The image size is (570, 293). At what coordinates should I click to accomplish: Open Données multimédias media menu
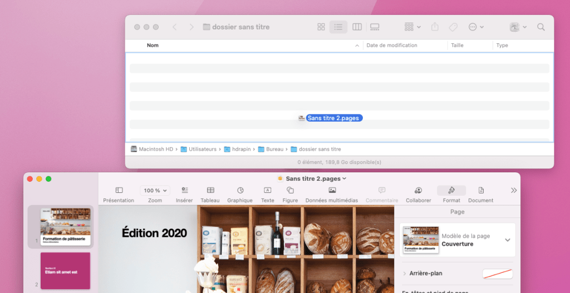pyautogui.click(x=332, y=191)
